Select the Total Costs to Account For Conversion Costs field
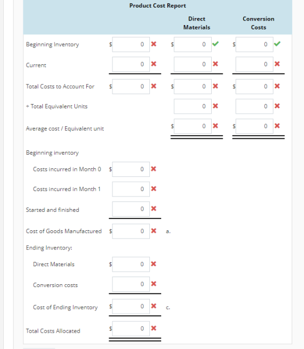304x349 pixels. 254,87
